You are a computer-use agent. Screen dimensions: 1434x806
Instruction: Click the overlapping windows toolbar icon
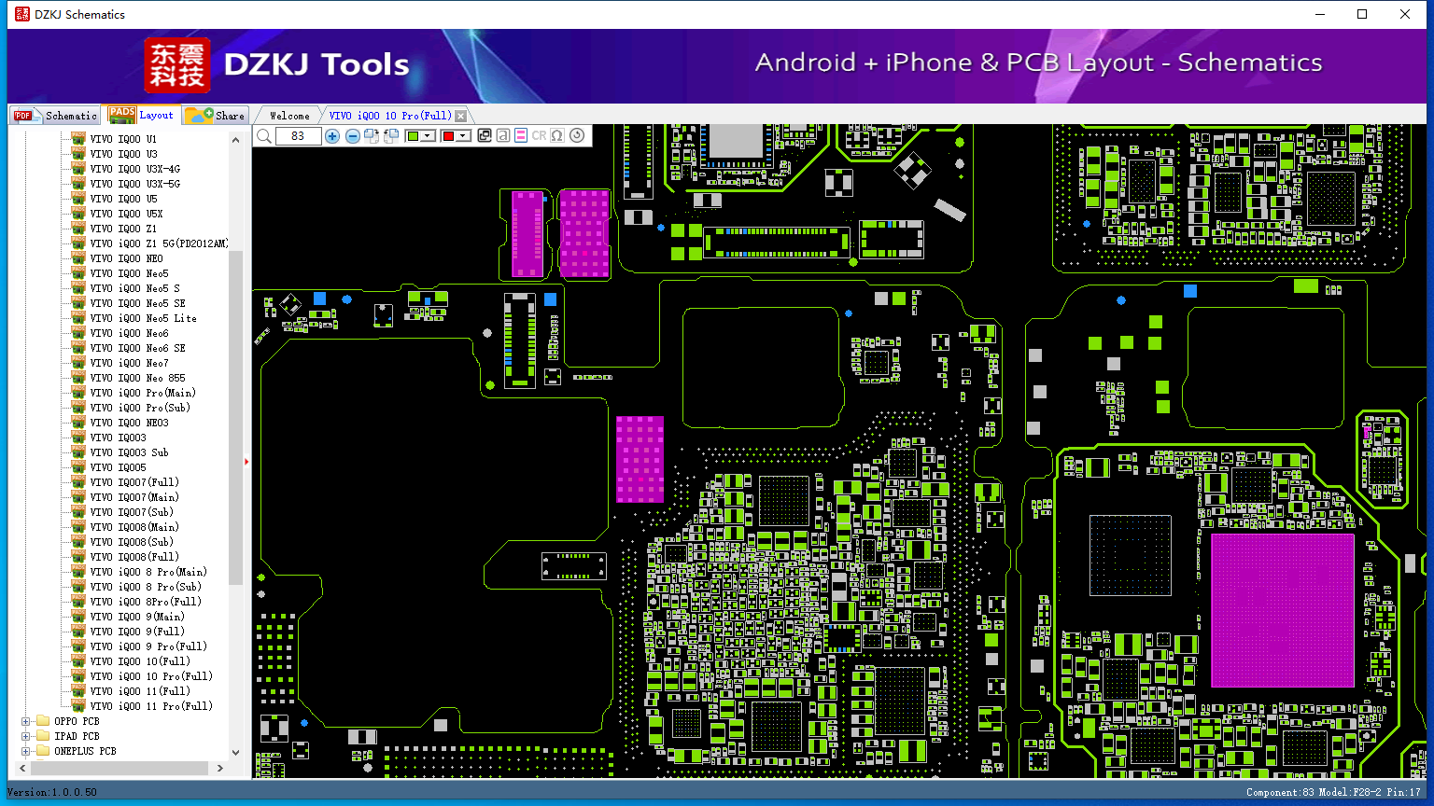(x=484, y=136)
